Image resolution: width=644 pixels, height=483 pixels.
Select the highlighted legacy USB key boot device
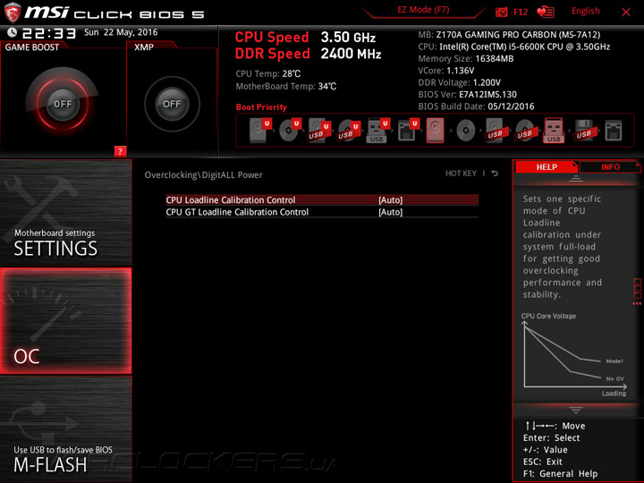pyautogui.click(x=554, y=131)
